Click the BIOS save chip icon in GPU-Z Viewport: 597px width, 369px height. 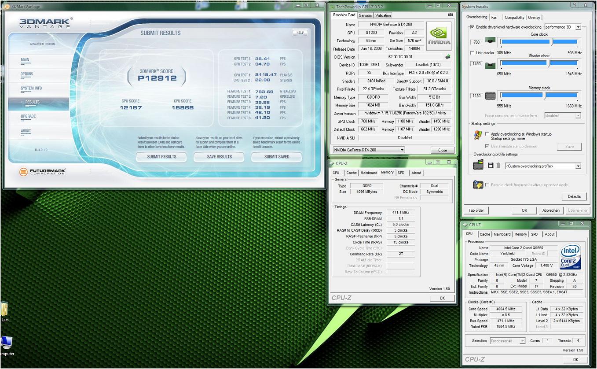[448, 57]
